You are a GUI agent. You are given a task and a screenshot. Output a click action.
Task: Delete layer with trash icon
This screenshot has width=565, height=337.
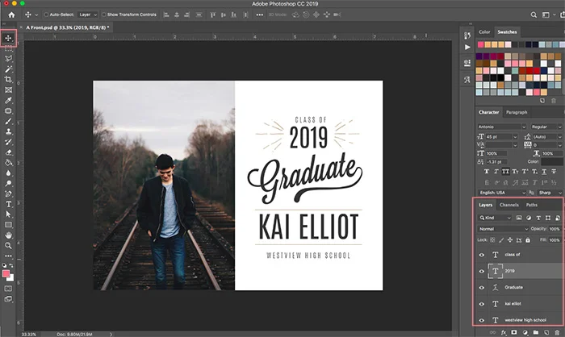(x=557, y=332)
